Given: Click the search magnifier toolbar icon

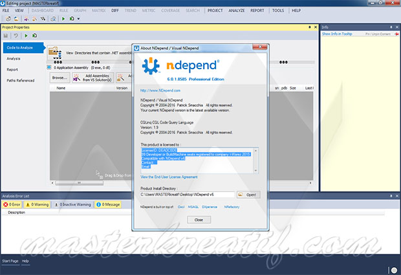Looking at the screenshot, I should click(53, 19).
